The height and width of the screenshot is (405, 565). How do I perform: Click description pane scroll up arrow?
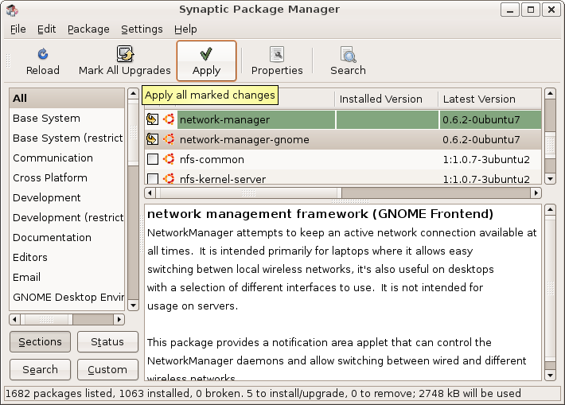coord(550,210)
